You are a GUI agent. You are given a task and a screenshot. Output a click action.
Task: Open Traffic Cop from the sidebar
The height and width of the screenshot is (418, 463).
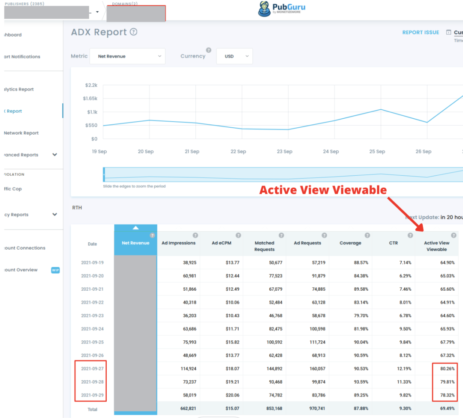pos(13,189)
